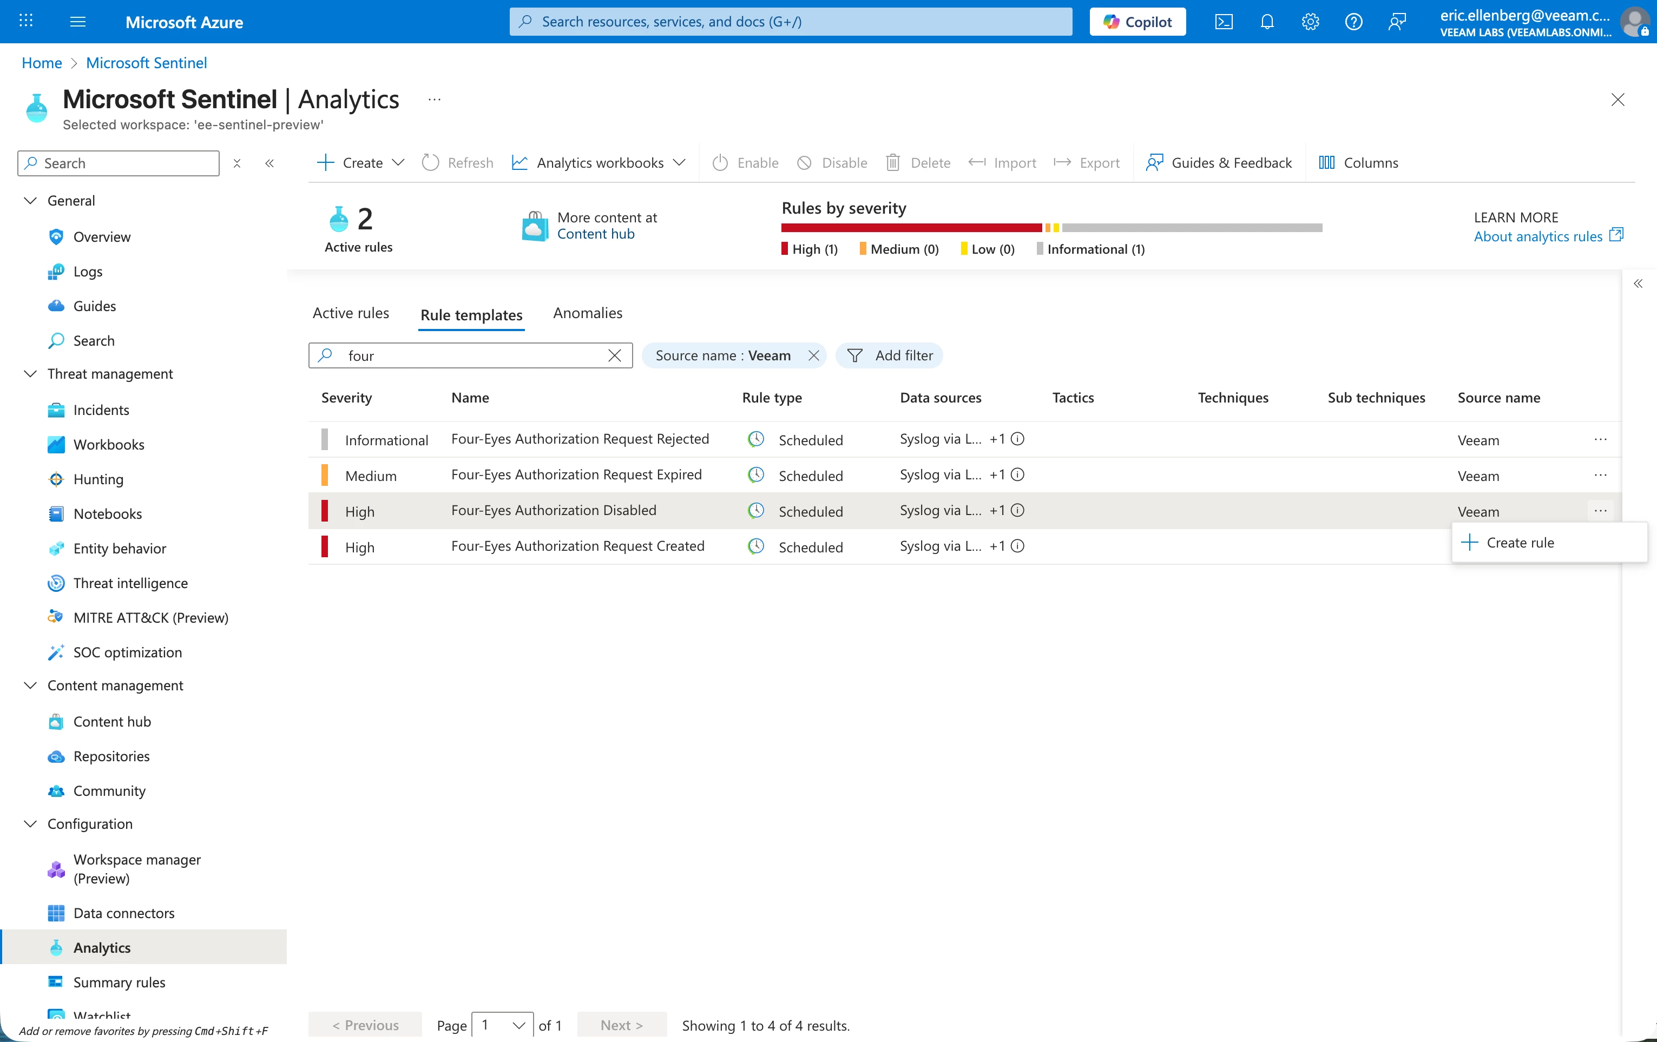
Task: Open the Content hub page
Action: tap(112, 722)
